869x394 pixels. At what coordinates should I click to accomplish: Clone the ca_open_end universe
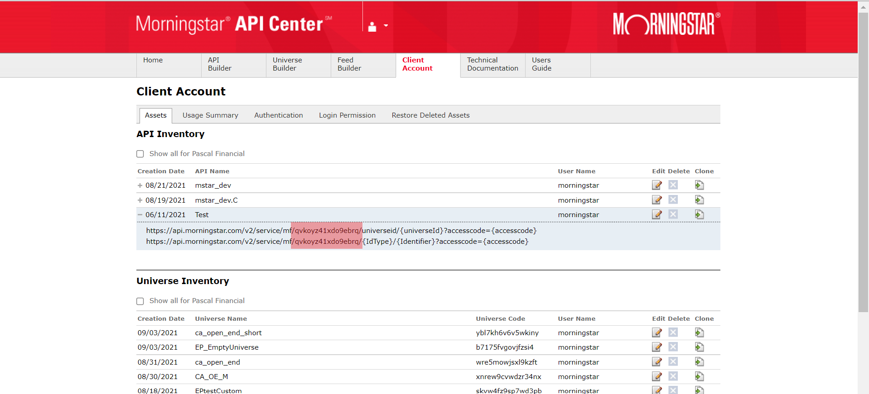[700, 362]
